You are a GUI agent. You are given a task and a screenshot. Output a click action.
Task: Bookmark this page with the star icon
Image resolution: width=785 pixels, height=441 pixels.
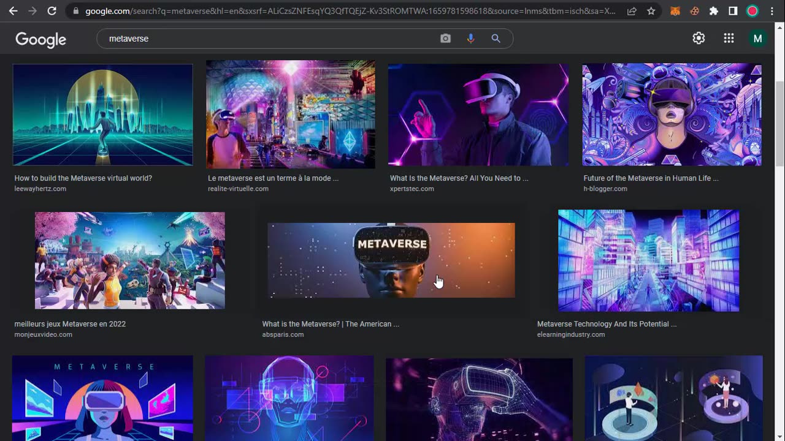click(x=651, y=11)
